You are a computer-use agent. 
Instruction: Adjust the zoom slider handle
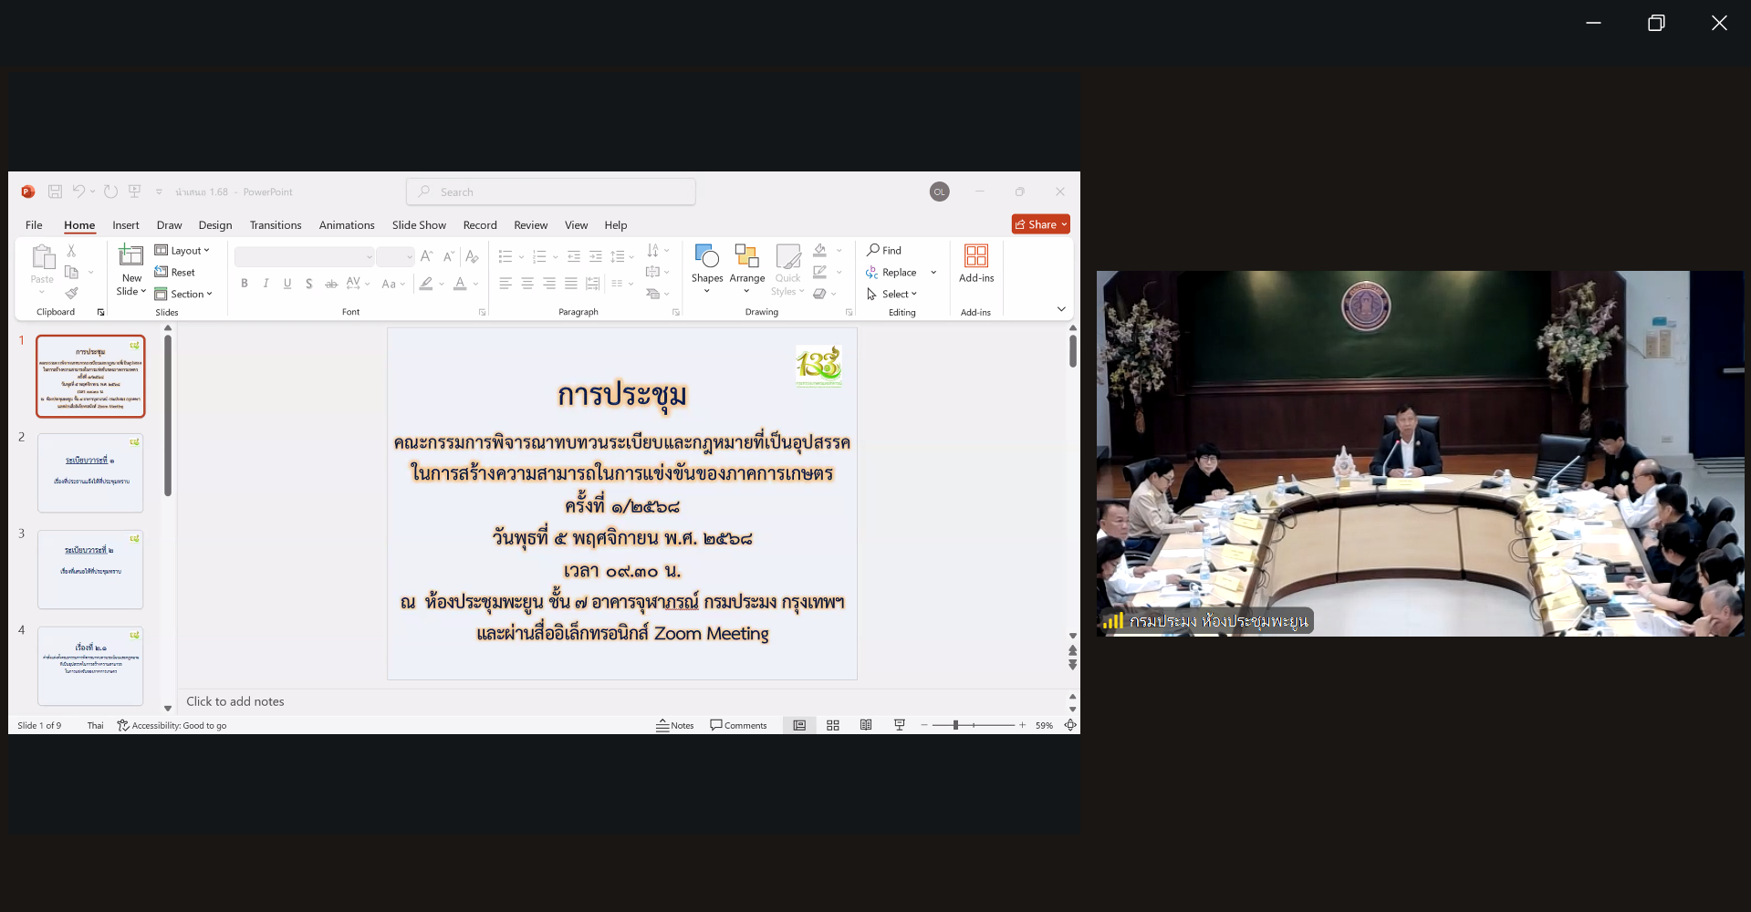click(955, 725)
